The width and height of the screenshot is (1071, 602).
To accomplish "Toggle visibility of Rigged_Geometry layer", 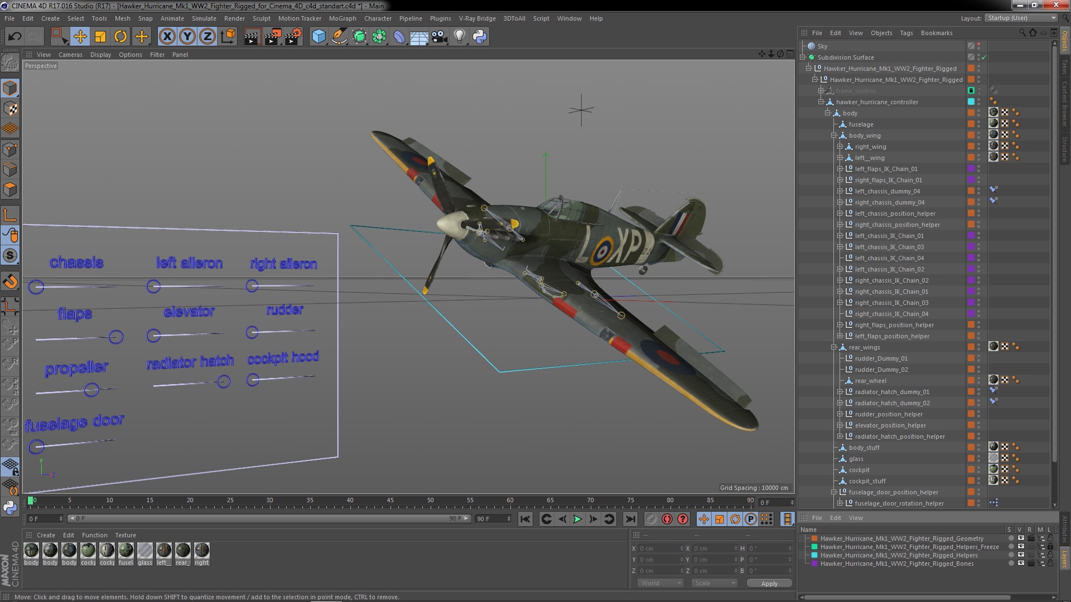I will [1021, 538].
